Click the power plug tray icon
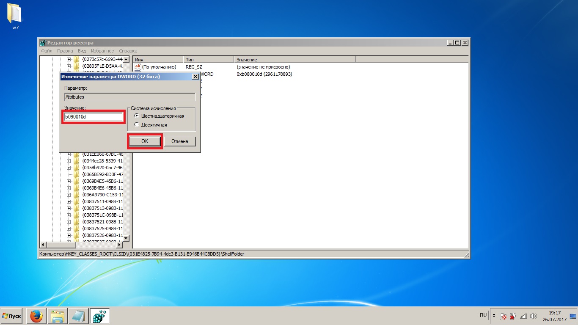The height and width of the screenshot is (325, 578). pyautogui.click(x=513, y=316)
